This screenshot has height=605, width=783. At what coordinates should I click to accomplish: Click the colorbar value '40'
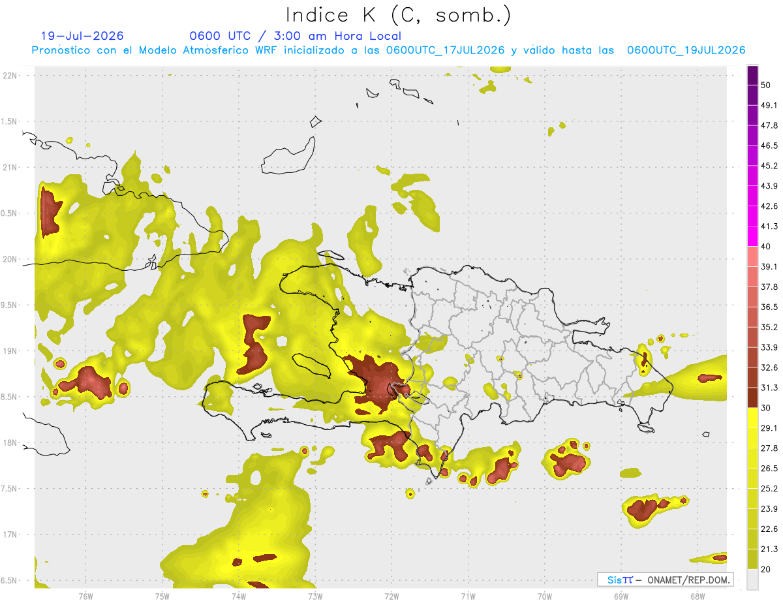coord(766,247)
